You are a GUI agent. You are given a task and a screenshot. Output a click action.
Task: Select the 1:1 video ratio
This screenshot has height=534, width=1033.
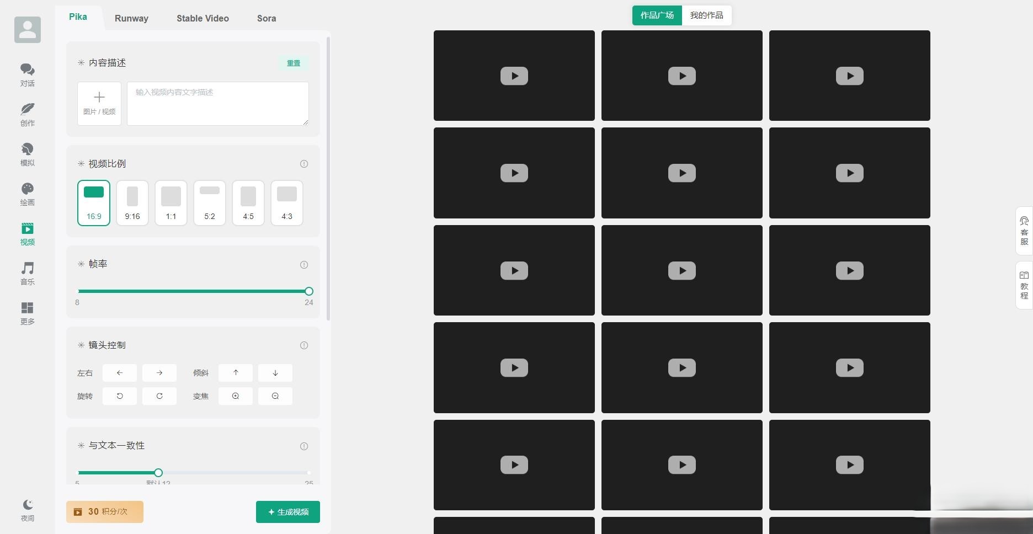coord(171,203)
